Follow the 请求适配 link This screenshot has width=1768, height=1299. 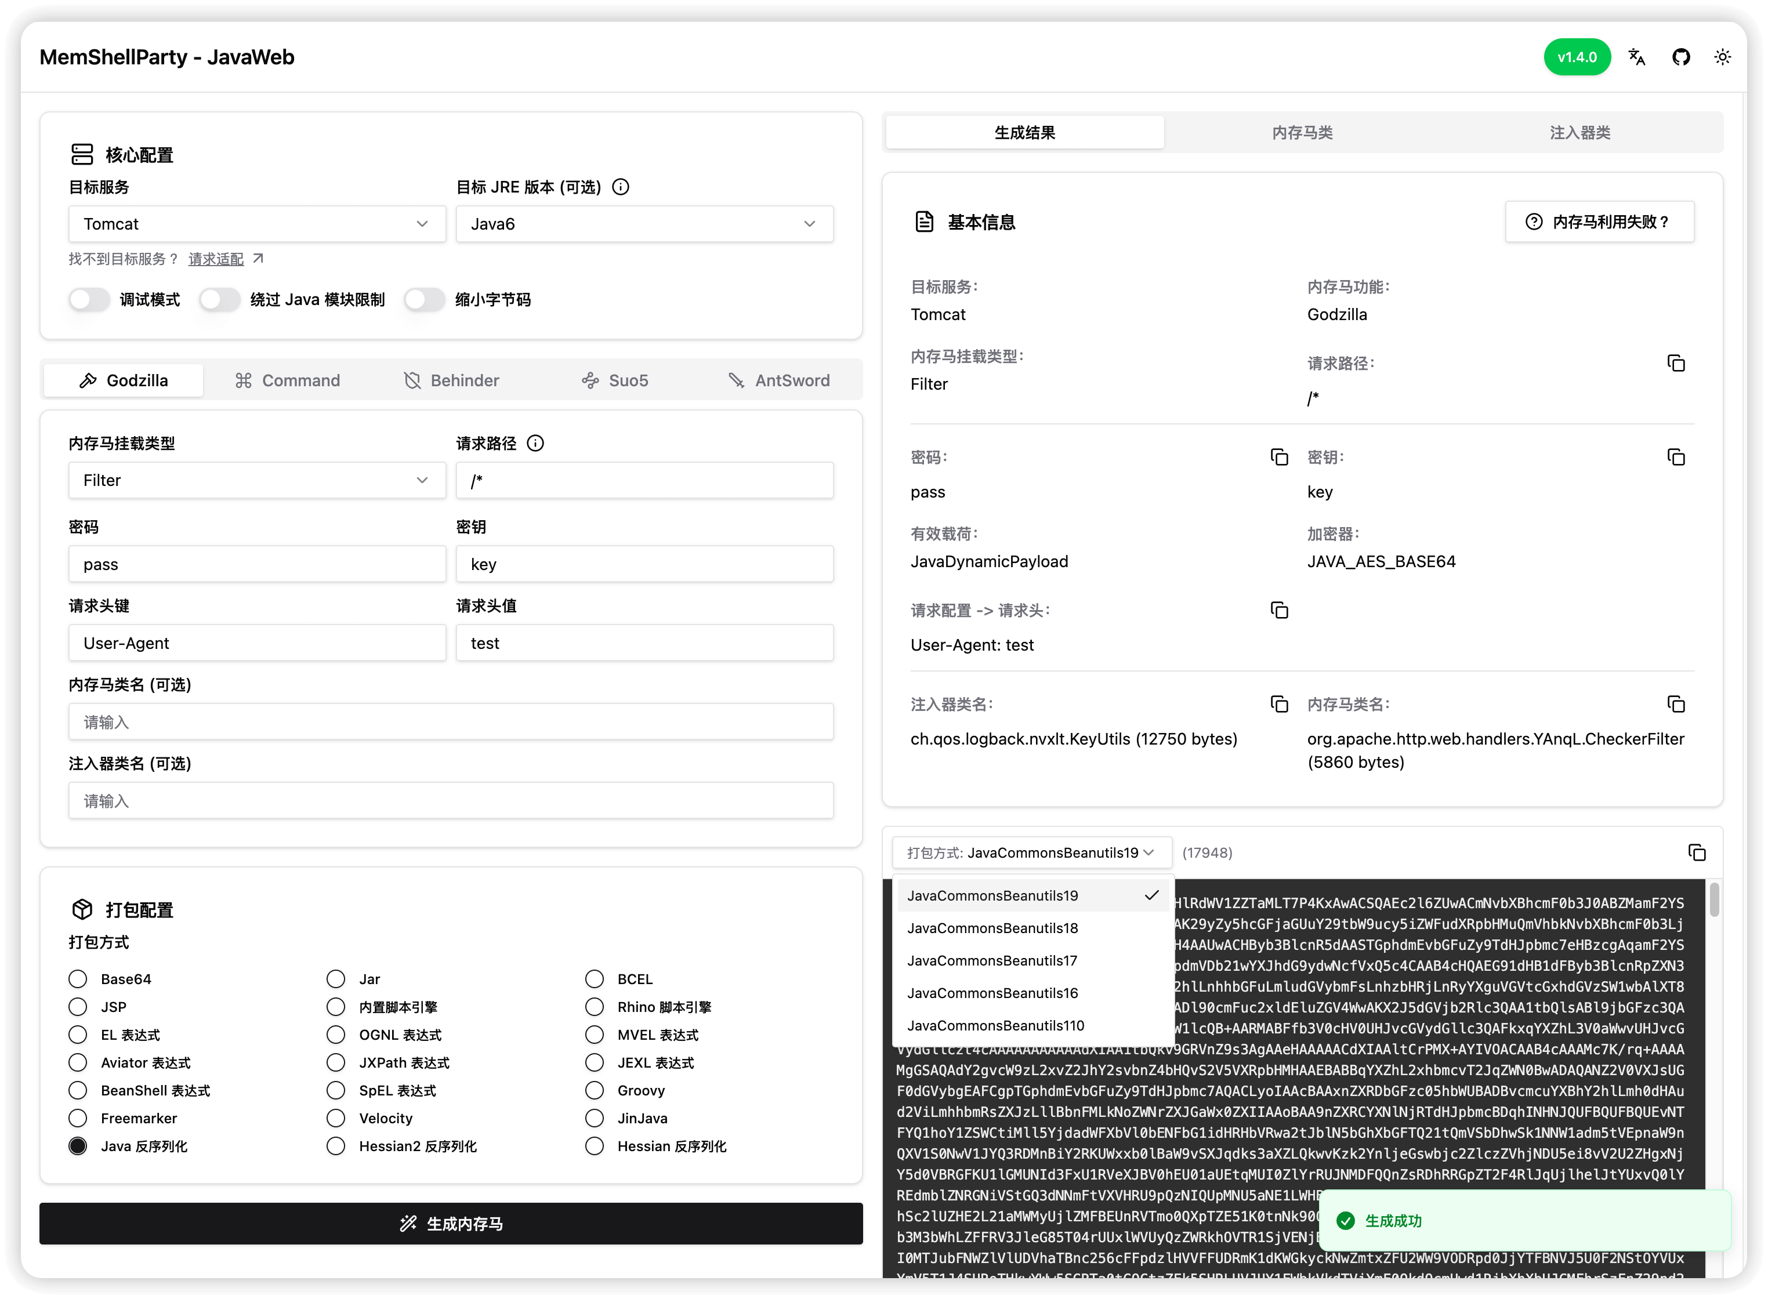point(216,259)
